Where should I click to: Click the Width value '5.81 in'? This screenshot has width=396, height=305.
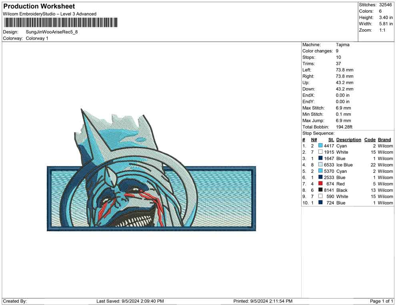click(x=386, y=24)
